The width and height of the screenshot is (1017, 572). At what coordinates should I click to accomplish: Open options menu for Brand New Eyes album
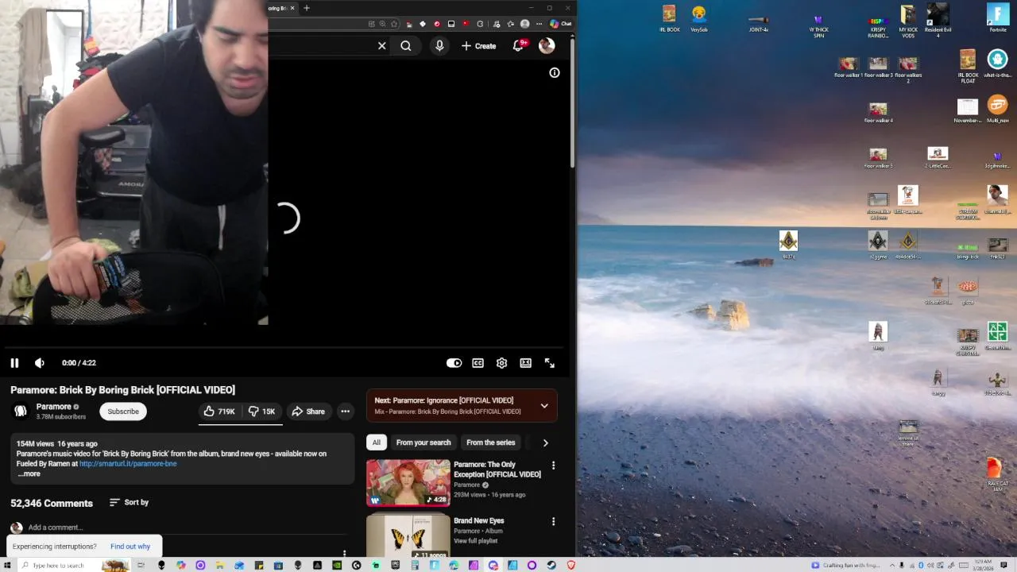[554, 522]
